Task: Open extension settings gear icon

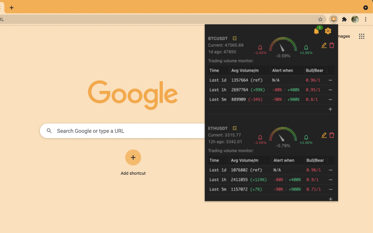Action: point(328,31)
